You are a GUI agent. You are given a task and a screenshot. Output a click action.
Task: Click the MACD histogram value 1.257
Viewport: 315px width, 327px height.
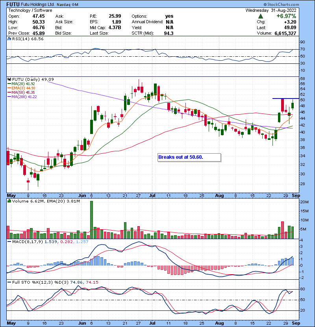pos(82,242)
